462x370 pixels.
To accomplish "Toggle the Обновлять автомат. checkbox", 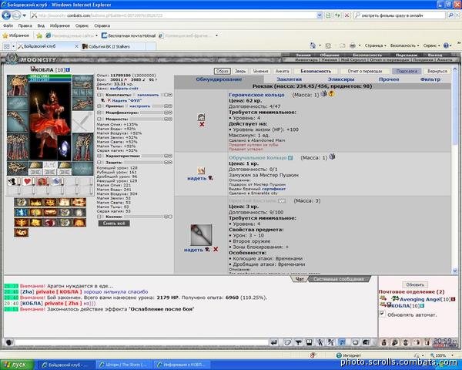I will pos(382,314).
